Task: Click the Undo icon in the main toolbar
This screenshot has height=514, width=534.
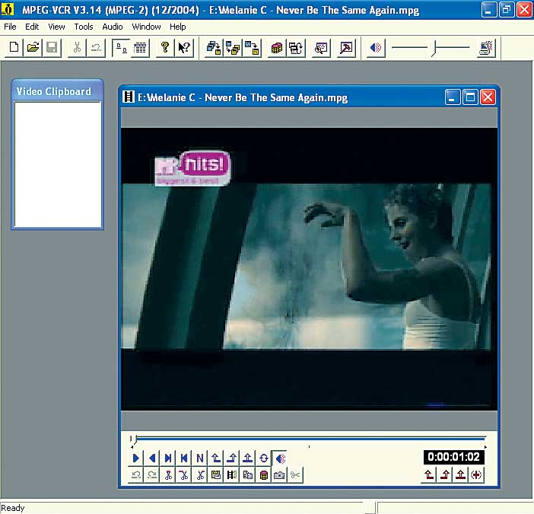Action: point(97,48)
